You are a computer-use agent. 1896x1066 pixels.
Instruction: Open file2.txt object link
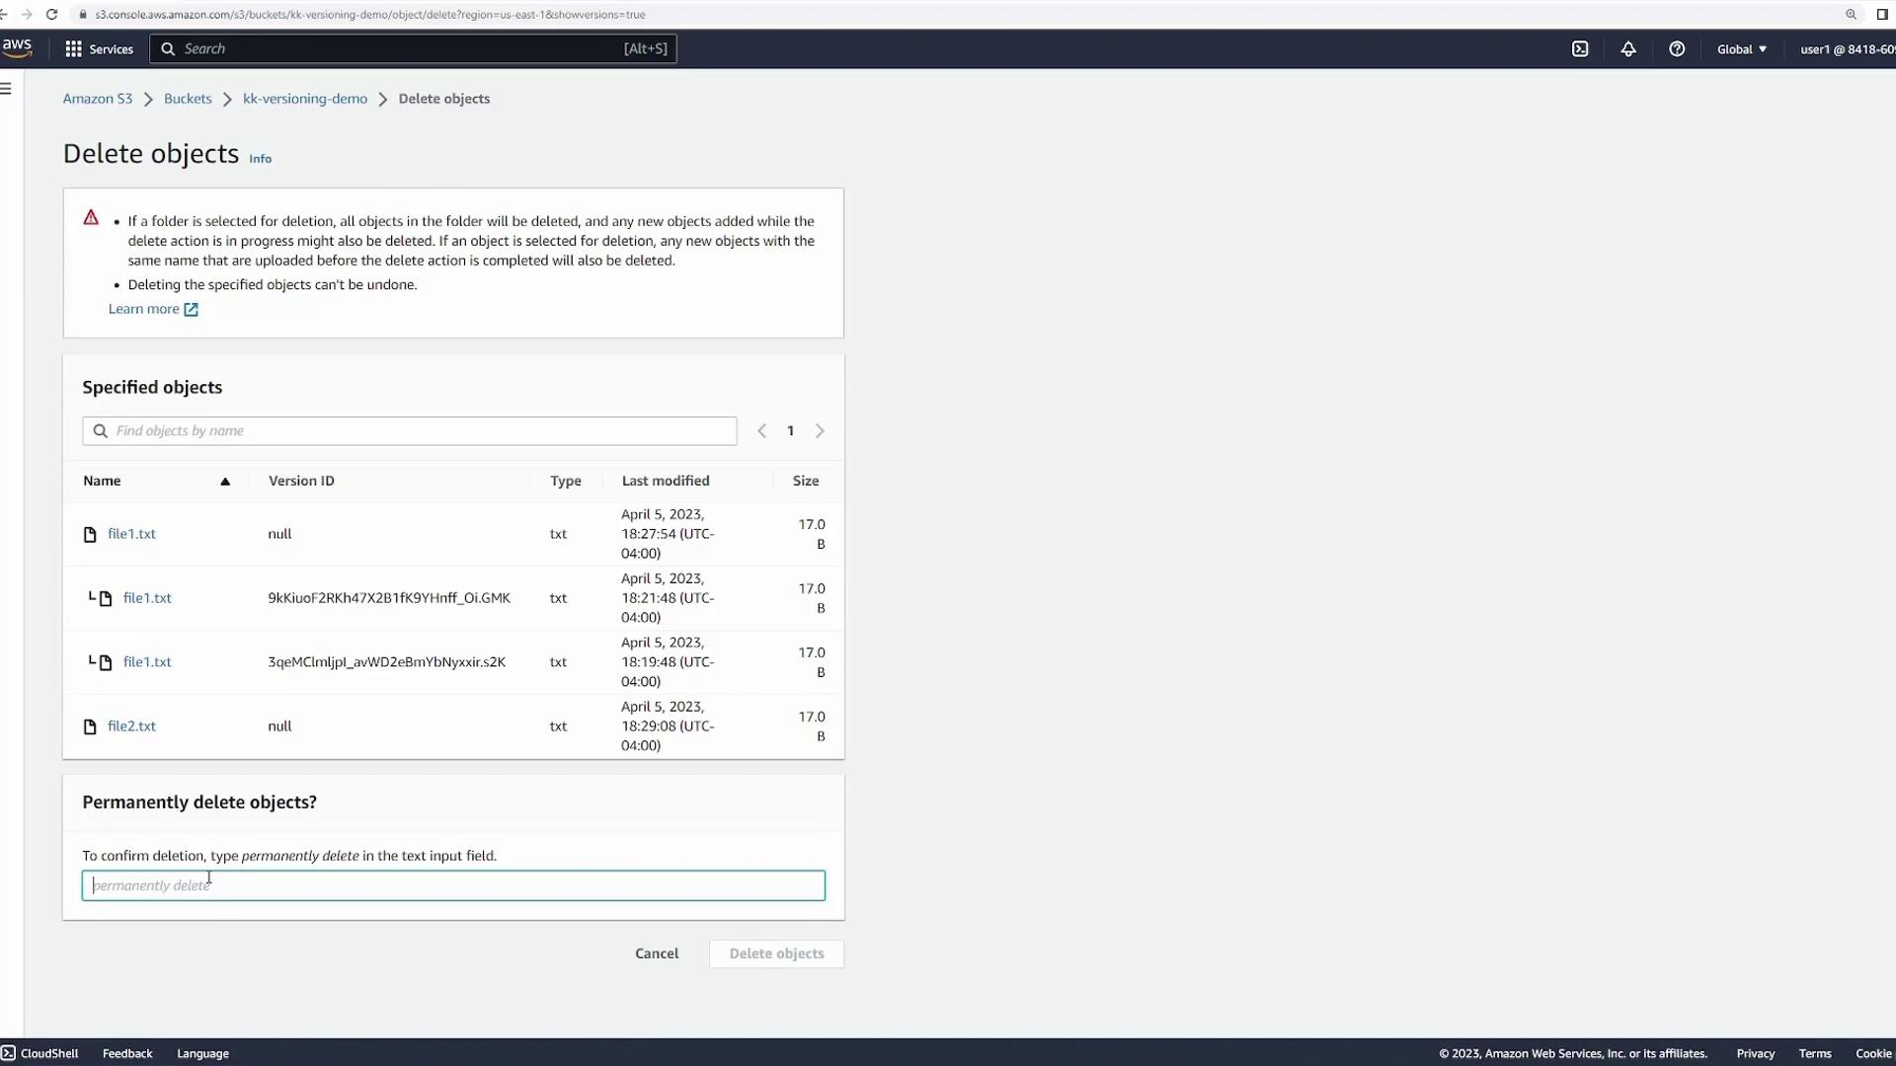tap(131, 726)
